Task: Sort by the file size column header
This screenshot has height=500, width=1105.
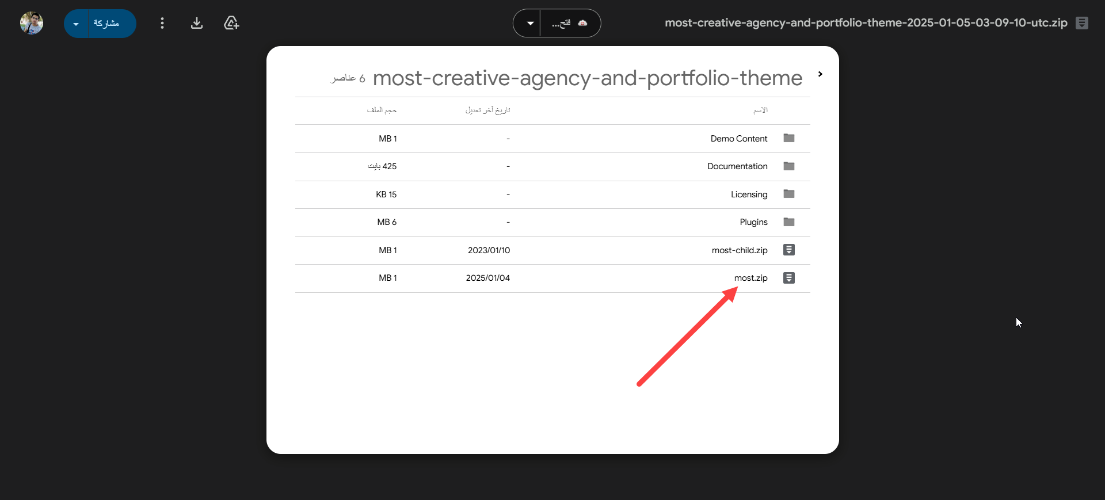Action: (382, 110)
